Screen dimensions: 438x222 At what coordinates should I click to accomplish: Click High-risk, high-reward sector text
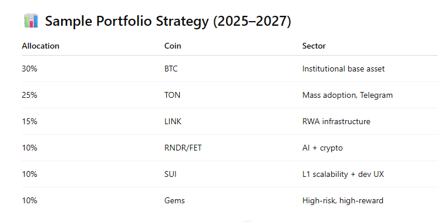coord(343,200)
